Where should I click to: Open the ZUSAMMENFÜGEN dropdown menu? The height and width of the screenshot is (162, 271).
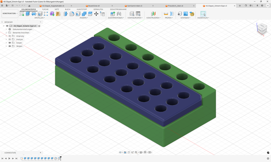tap(116, 18)
